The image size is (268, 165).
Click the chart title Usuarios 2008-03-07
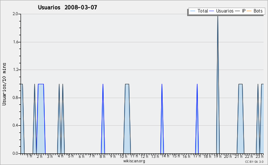pyautogui.click(x=67, y=7)
